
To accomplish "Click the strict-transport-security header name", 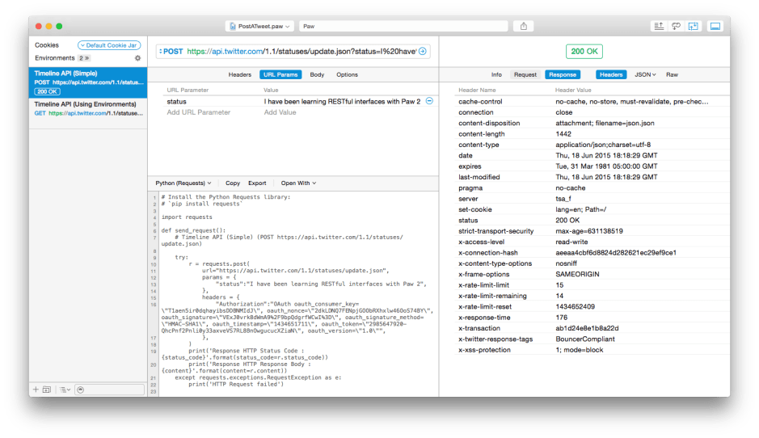I will tap(495, 231).
